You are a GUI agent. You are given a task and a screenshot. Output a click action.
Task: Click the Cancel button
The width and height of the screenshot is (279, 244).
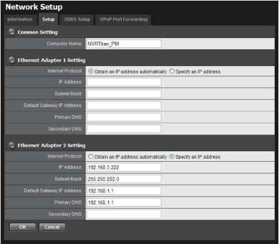click(52, 227)
